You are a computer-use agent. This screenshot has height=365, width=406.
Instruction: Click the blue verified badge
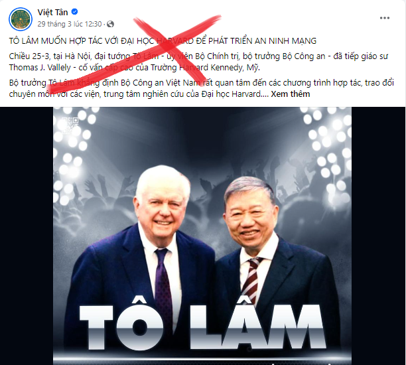click(x=74, y=12)
